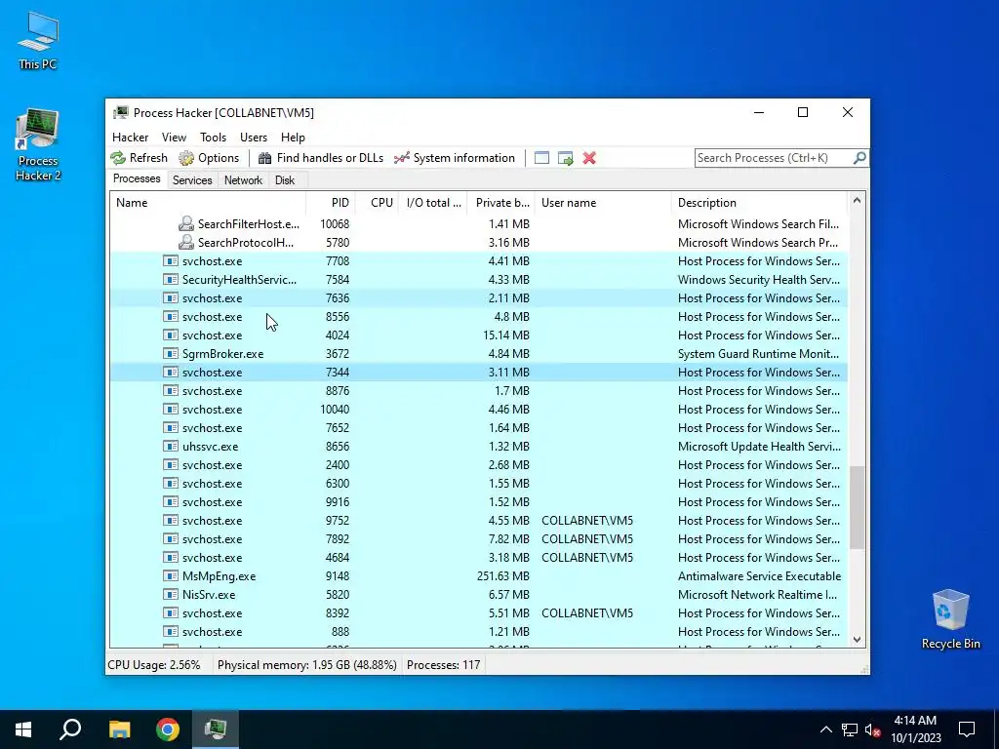Click the CPU Usage status bar entry
The width and height of the screenshot is (999, 749).
click(153, 665)
